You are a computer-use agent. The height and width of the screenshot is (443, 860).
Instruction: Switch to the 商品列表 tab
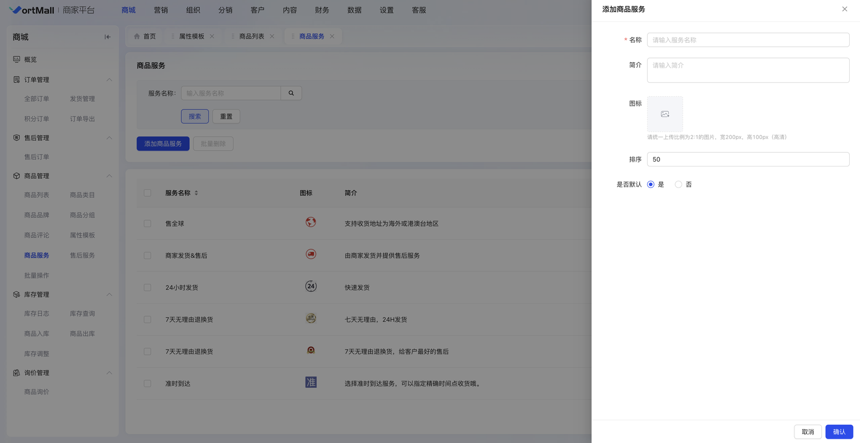(252, 37)
